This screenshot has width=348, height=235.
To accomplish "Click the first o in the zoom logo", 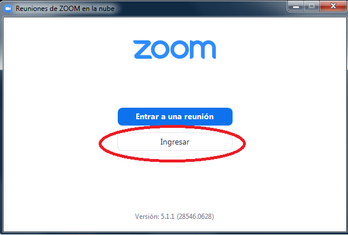I will pos(162,50).
